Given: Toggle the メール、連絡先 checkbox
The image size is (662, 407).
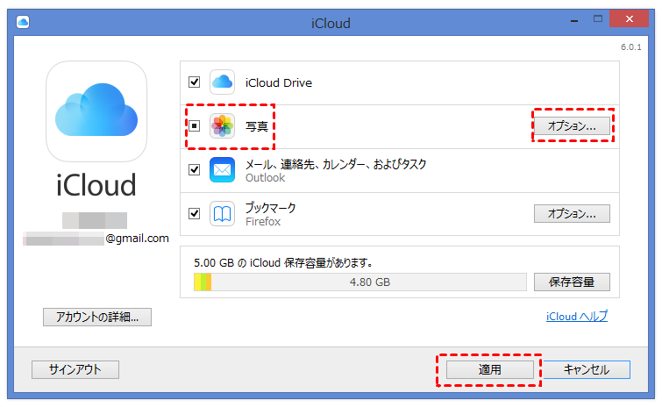Looking at the screenshot, I should [x=195, y=170].
